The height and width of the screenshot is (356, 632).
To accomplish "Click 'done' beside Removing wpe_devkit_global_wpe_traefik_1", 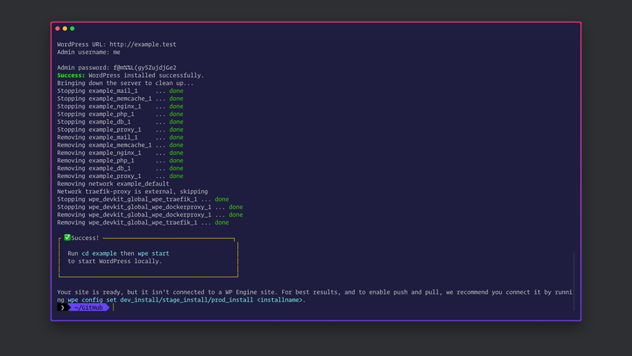I will pos(222,223).
